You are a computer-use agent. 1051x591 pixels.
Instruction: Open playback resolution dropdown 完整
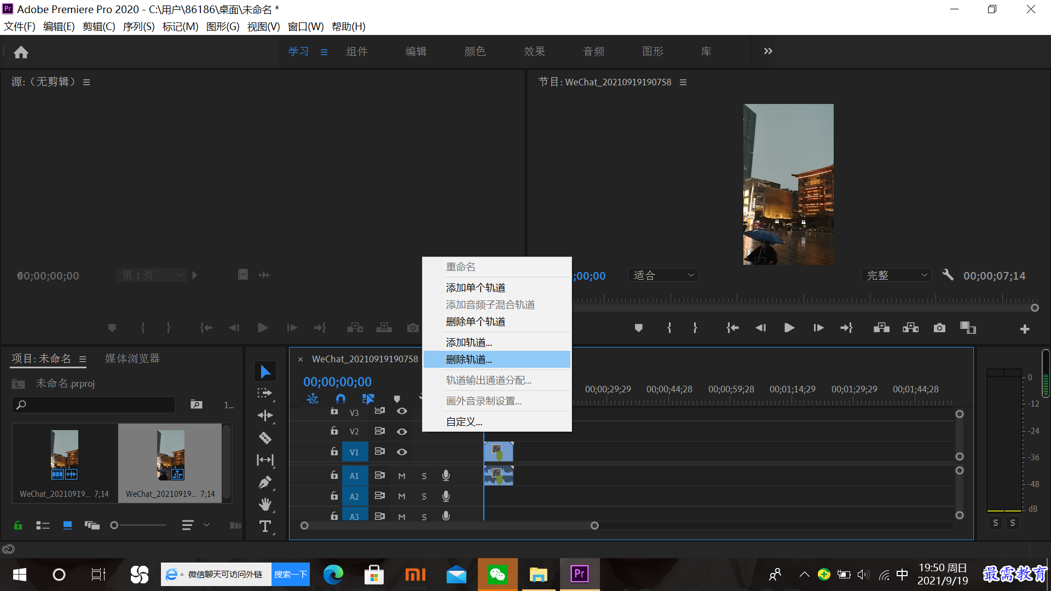[896, 275]
